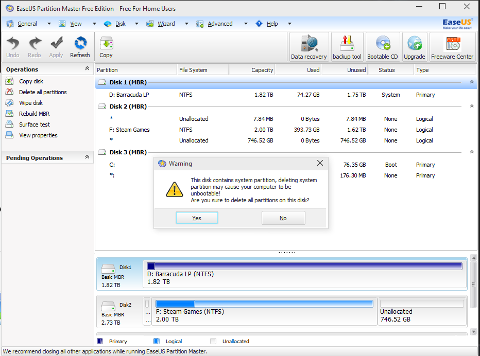This screenshot has height=356, width=480.
Task: Open the Advanced menu
Action: (220, 24)
